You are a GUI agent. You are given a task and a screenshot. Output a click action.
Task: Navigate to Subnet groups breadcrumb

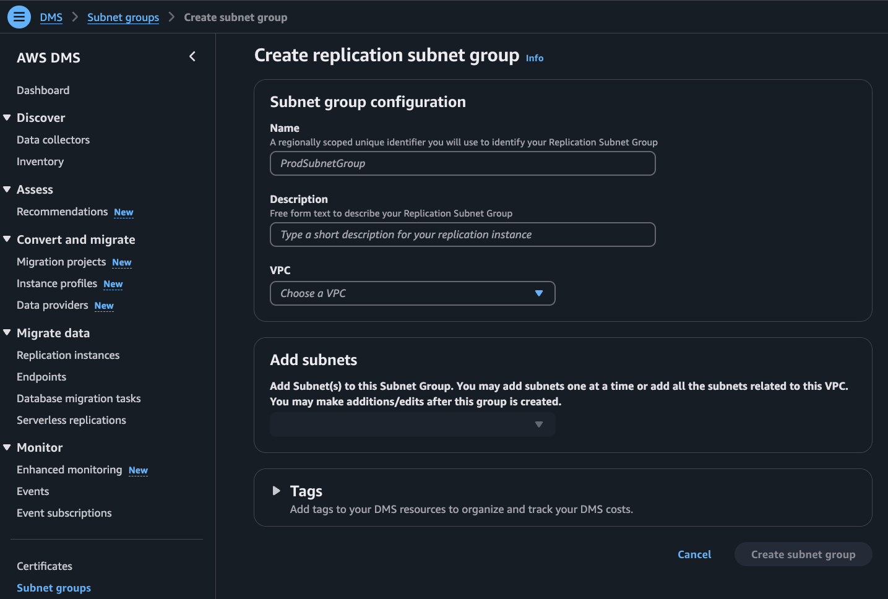point(123,17)
